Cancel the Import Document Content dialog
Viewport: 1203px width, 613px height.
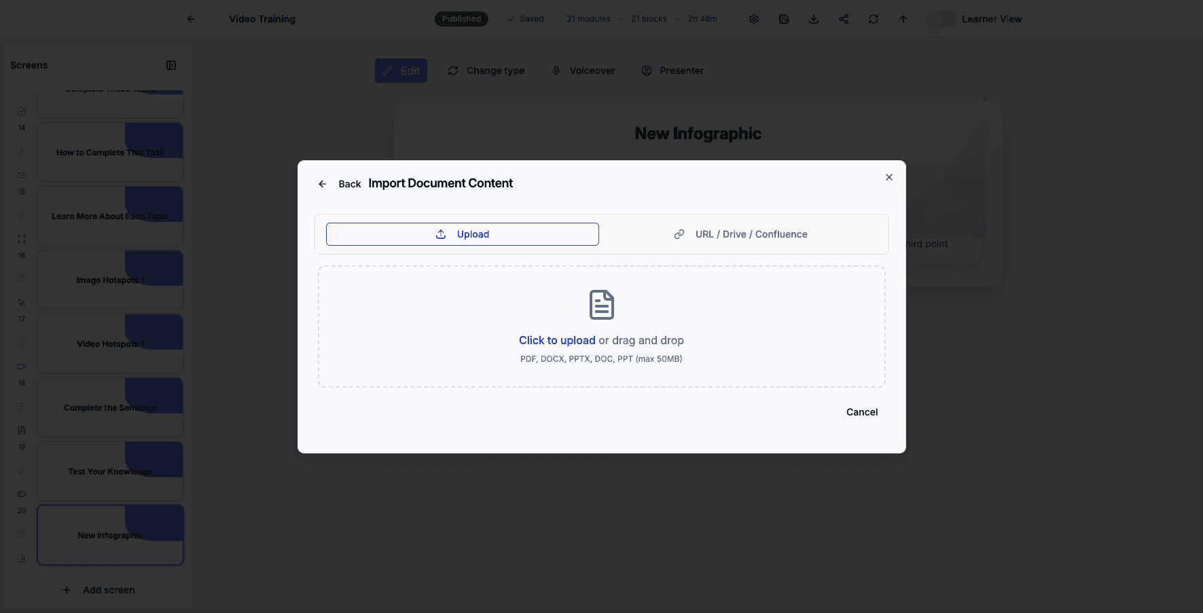pos(861,412)
